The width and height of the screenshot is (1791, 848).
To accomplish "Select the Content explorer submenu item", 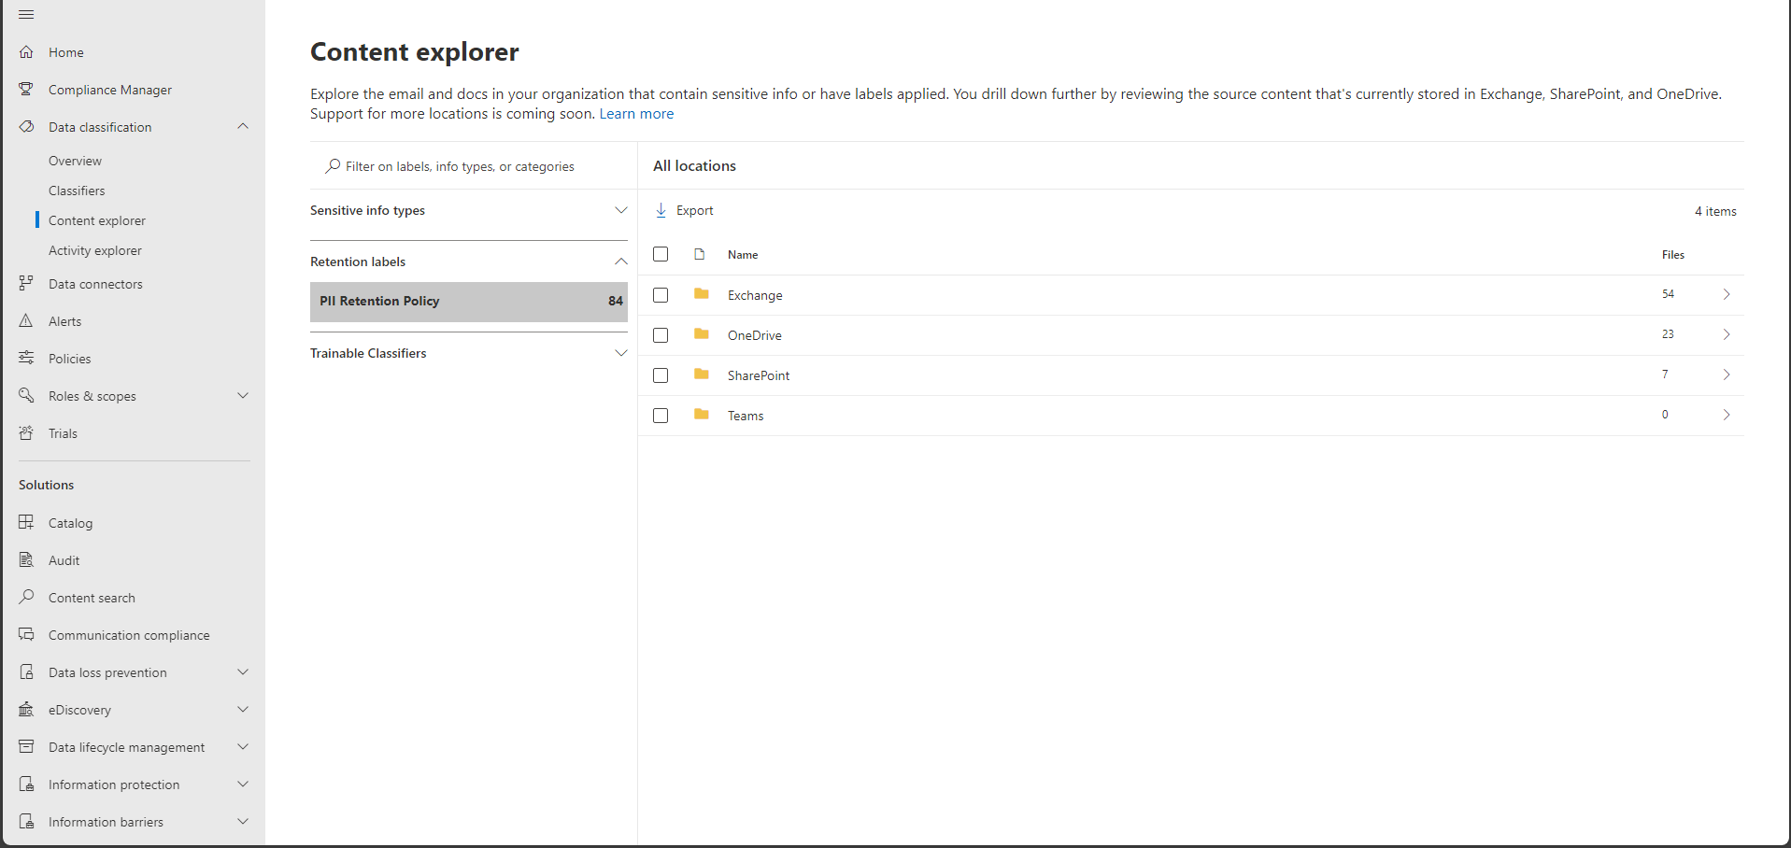I will 97,220.
